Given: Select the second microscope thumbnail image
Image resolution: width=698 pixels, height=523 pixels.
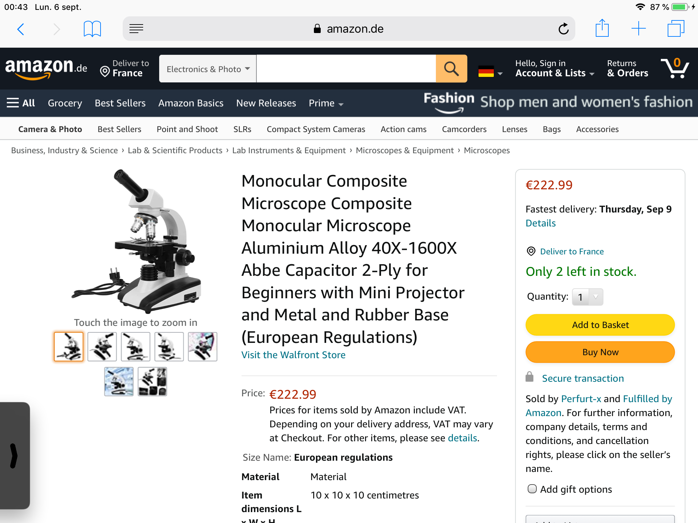Looking at the screenshot, I should point(102,347).
